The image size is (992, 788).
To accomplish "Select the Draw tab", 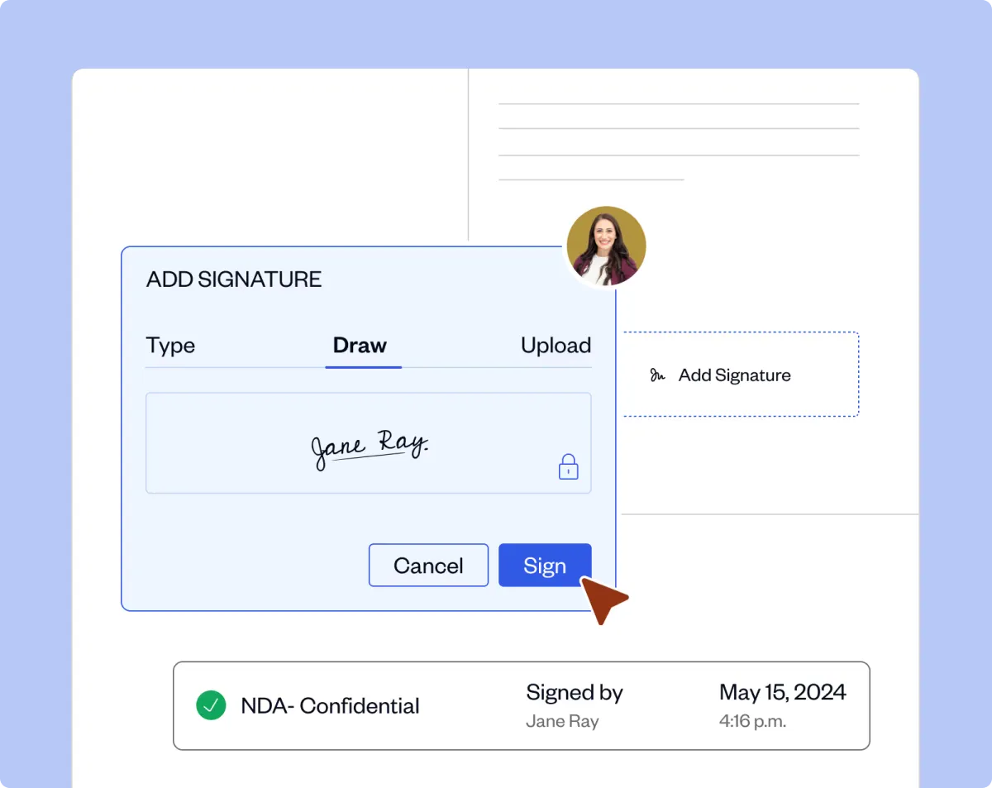I will [x=360, y=345].
